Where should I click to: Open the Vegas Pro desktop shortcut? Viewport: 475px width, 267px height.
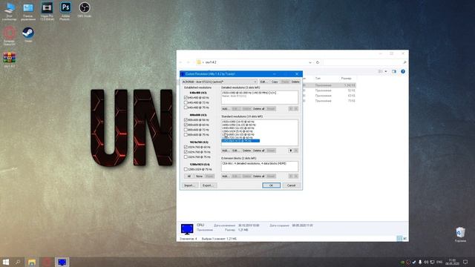click(47, 11)
